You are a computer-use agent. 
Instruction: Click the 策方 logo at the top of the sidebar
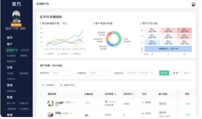click(x=16, y=4)
